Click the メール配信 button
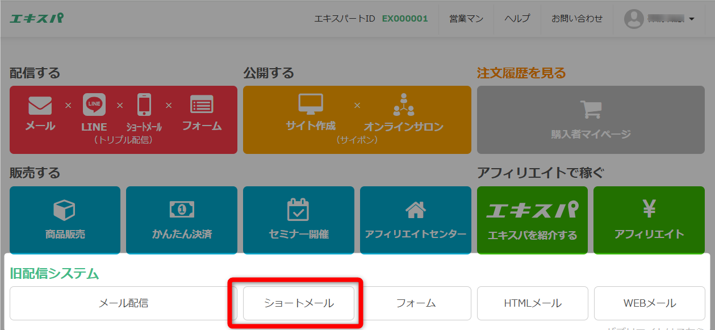The width and height of the screenshot is (715, 330). click(123, 303)
